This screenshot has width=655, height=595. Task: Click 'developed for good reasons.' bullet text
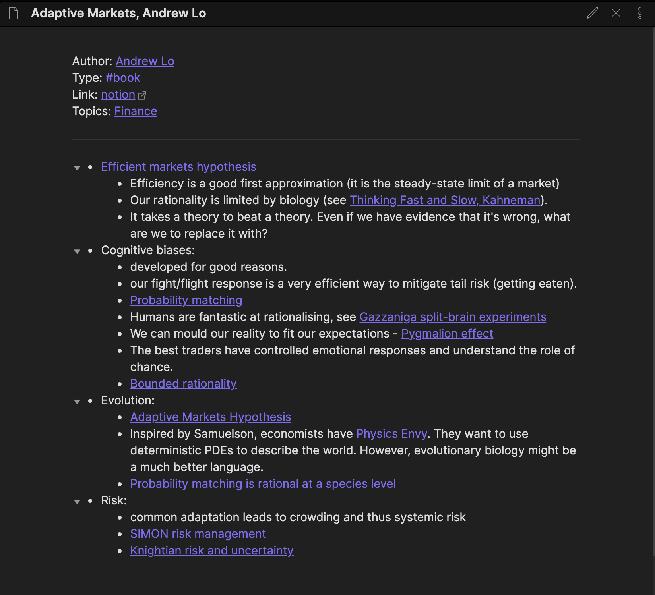[x=209, y=267]
